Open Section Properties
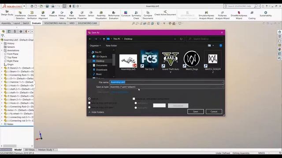This screenshot has width=282, height=158. (82, 15)
